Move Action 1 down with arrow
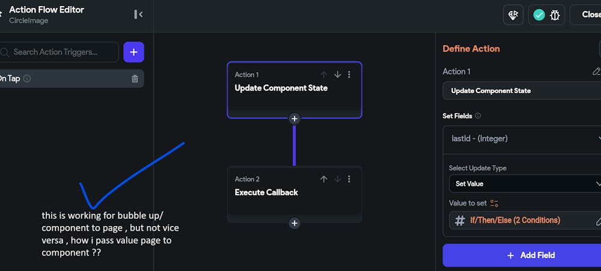The height and width of the screenshot is (271, 601). tap(337, 75)
